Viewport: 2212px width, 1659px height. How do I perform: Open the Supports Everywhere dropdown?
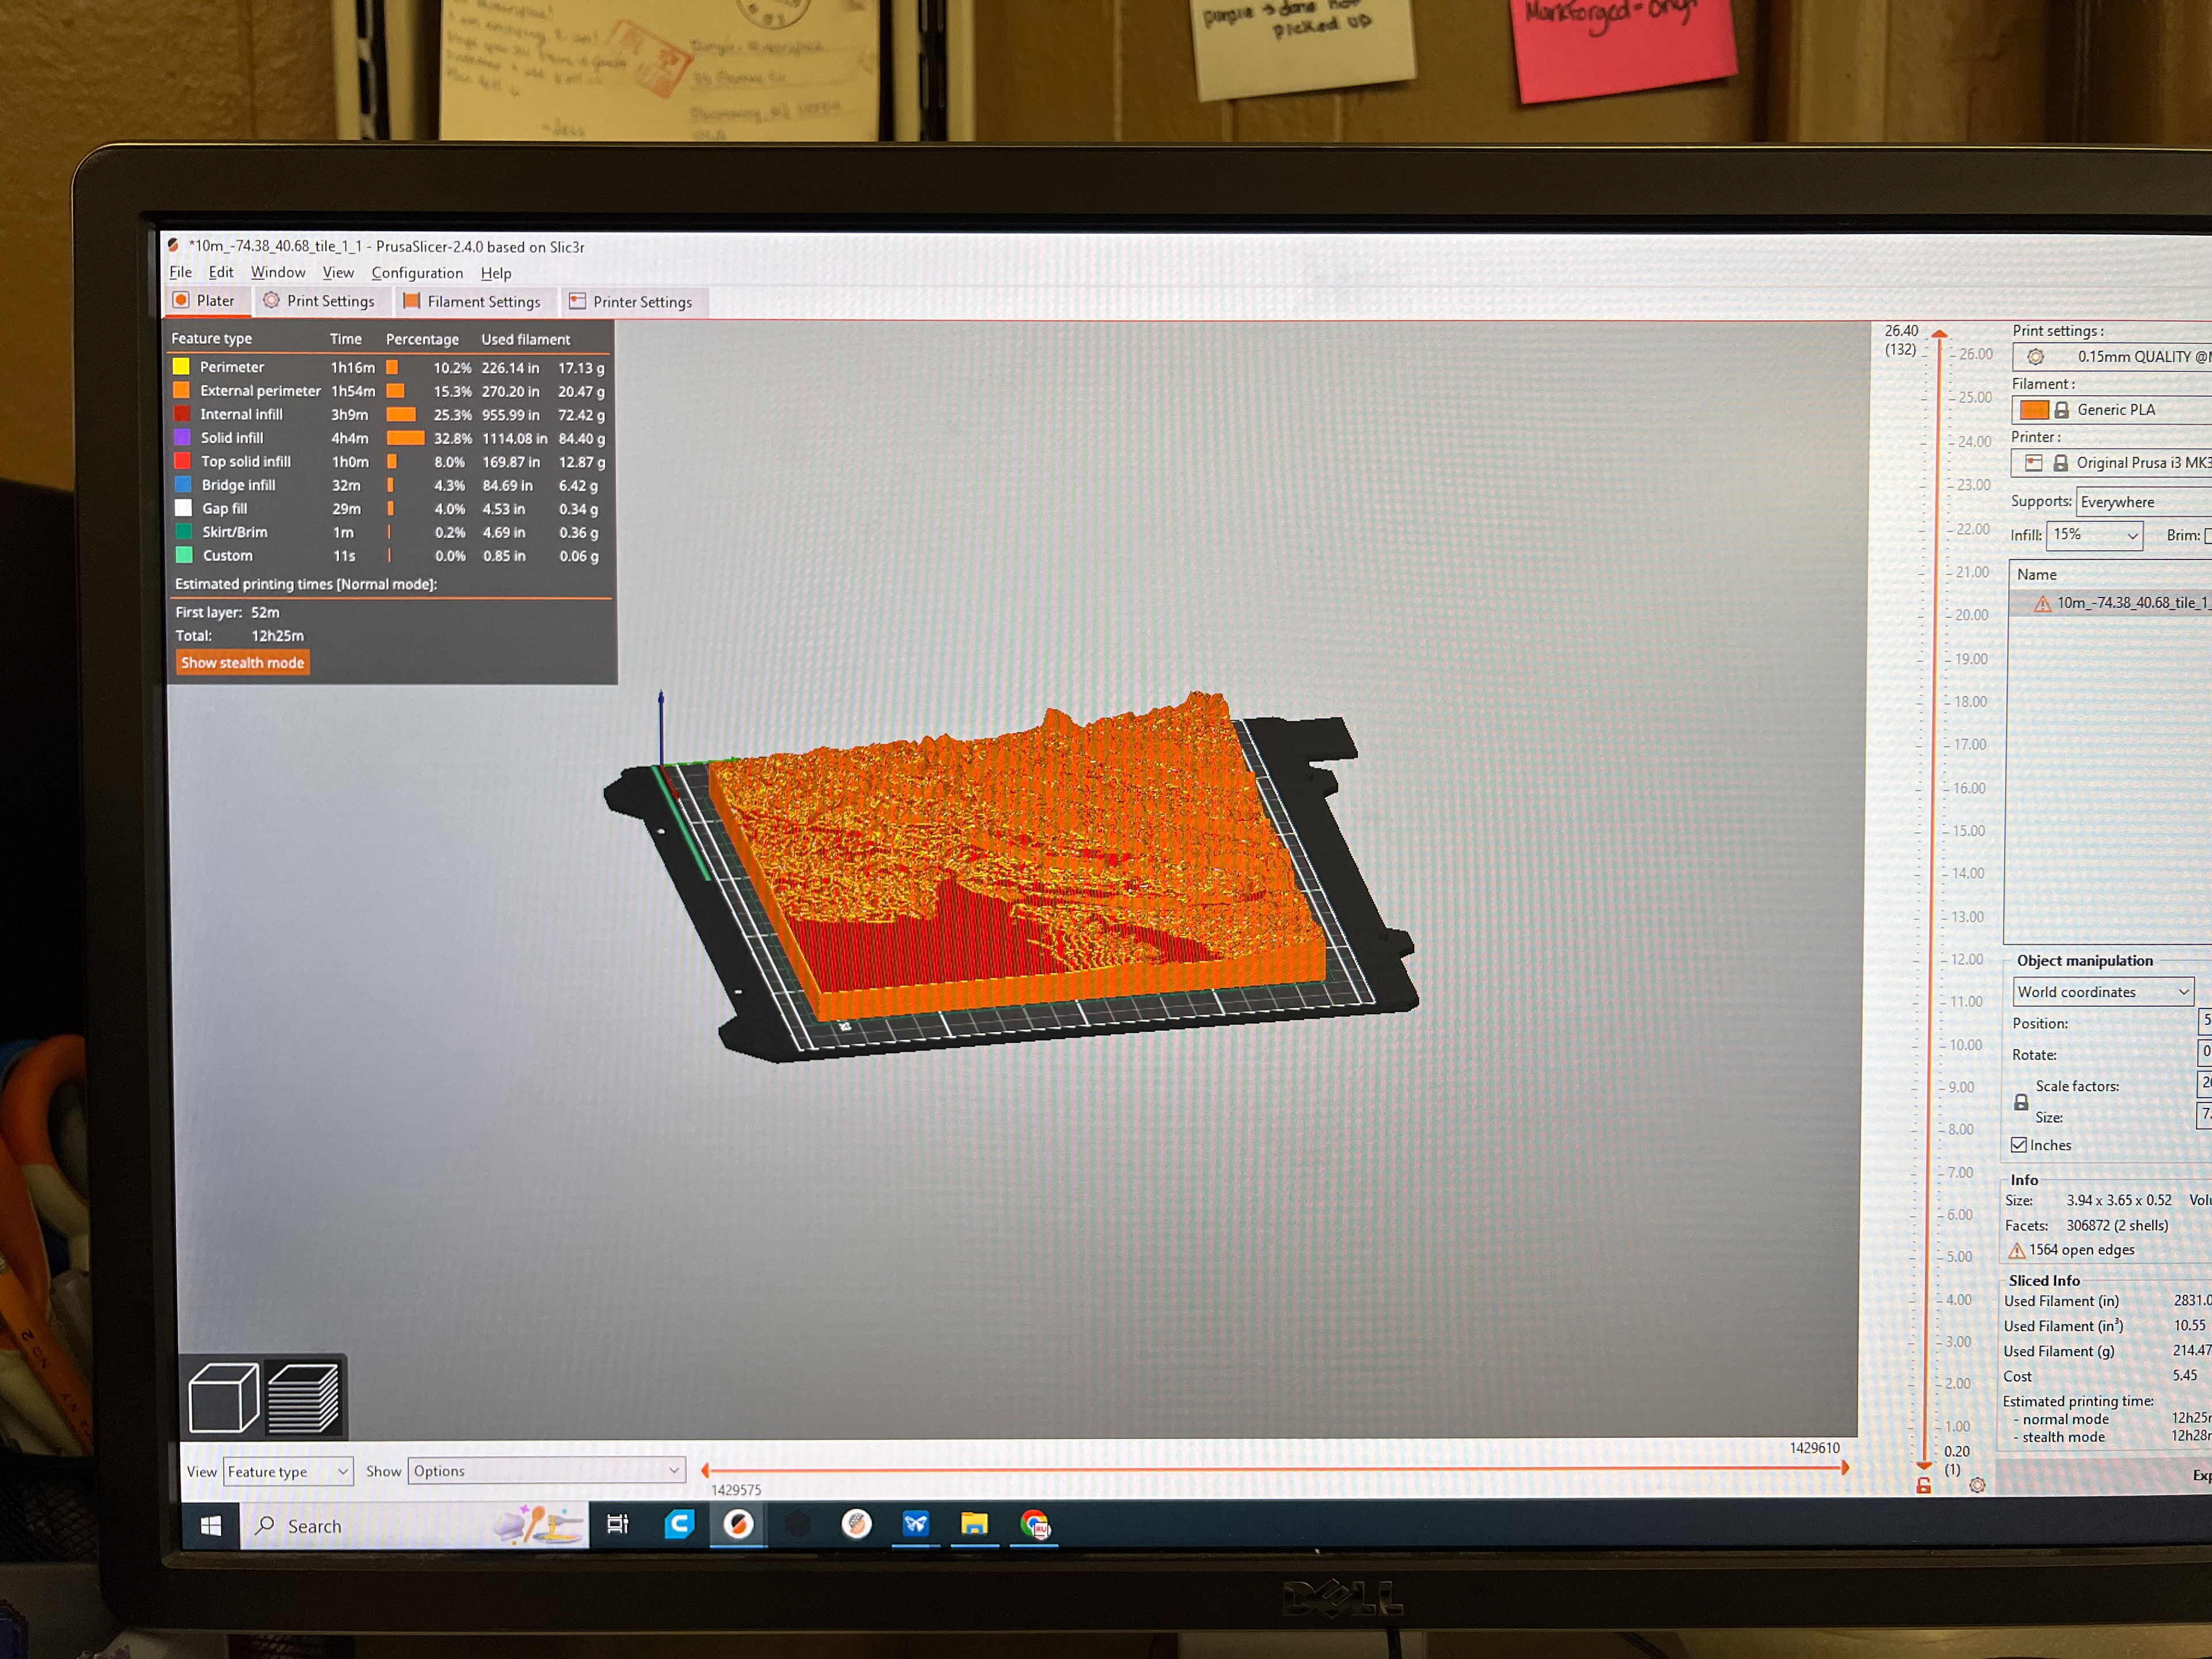[x=2144, y=502]
